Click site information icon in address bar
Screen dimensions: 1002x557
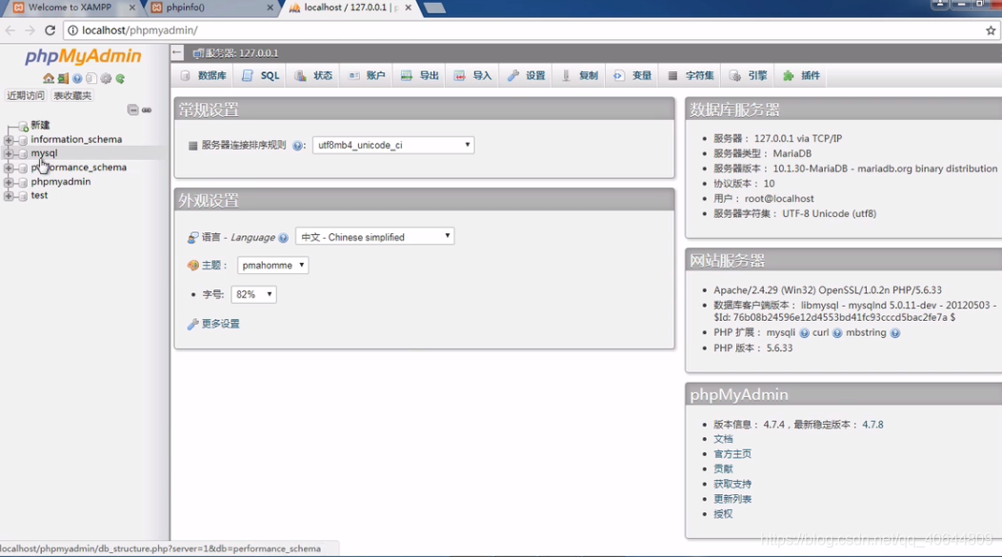point(72,30)
